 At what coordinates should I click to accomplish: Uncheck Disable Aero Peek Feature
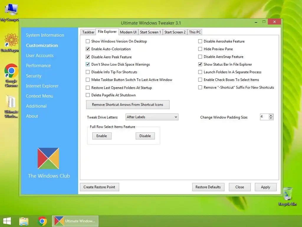click(88, 57)
